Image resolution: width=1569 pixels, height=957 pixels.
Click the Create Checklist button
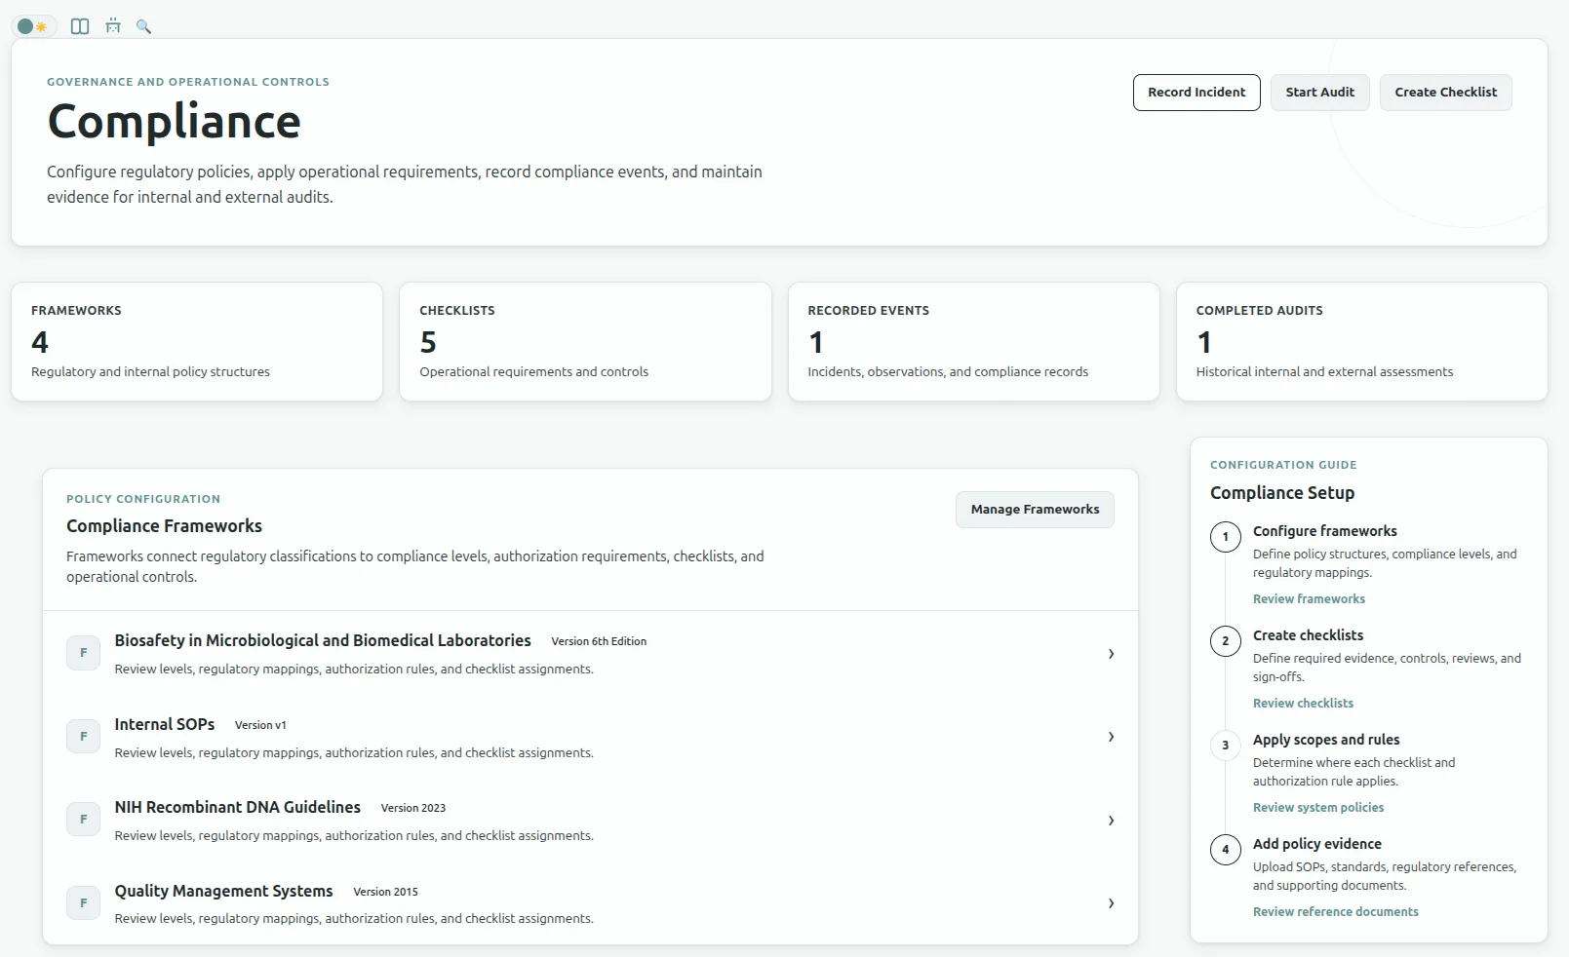pyautogui.click(x=1445, y=93)
